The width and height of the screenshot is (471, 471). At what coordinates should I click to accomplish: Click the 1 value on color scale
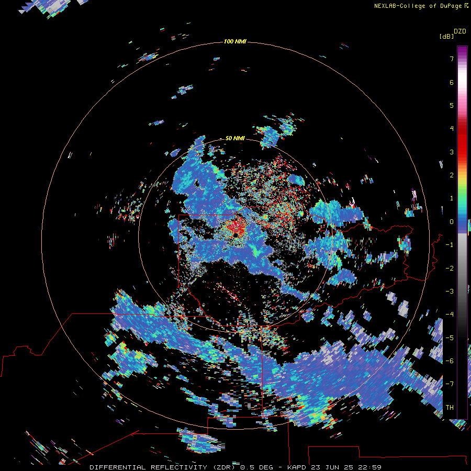tap(452, 198)
